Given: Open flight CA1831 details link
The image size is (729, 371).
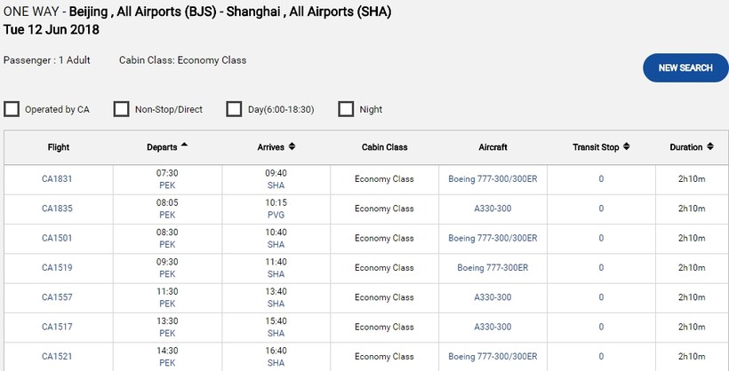Looking at the screenshot, I should click(57, 178).
